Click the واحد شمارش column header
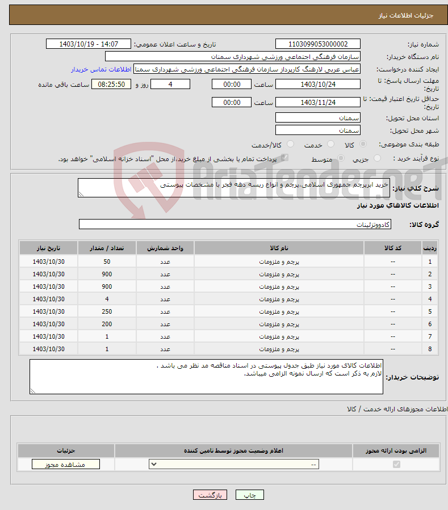 point(165,248)
